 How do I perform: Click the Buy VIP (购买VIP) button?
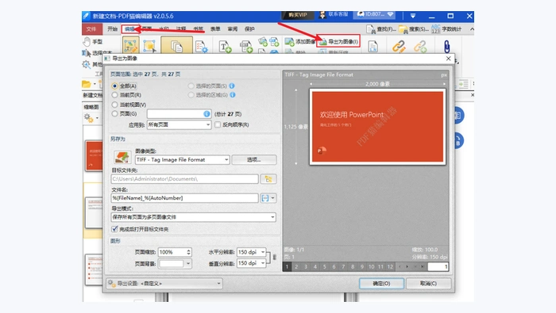[x=298, y=15]
